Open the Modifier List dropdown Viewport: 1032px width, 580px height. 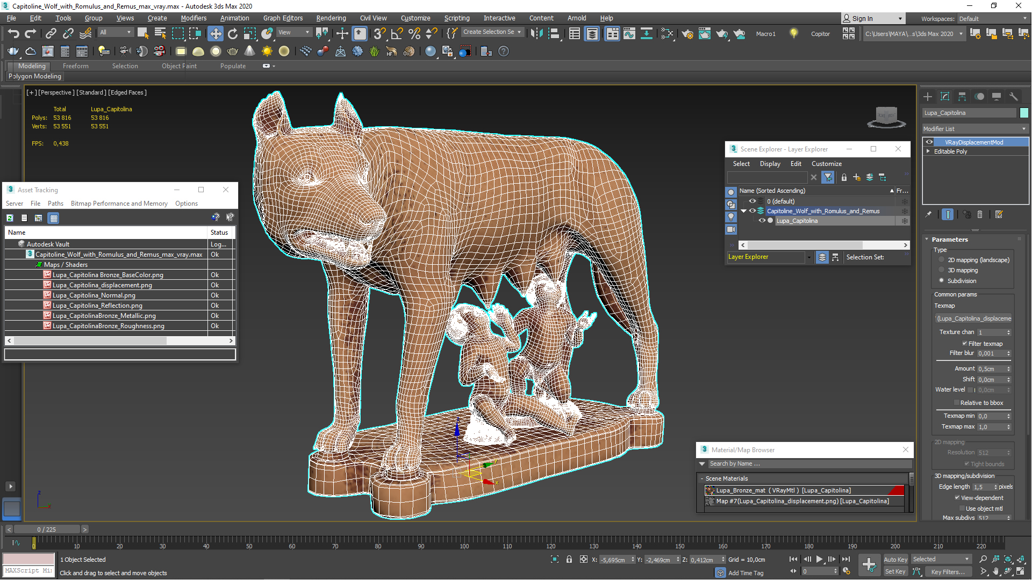pyautogui.click(x=975, y=129)
